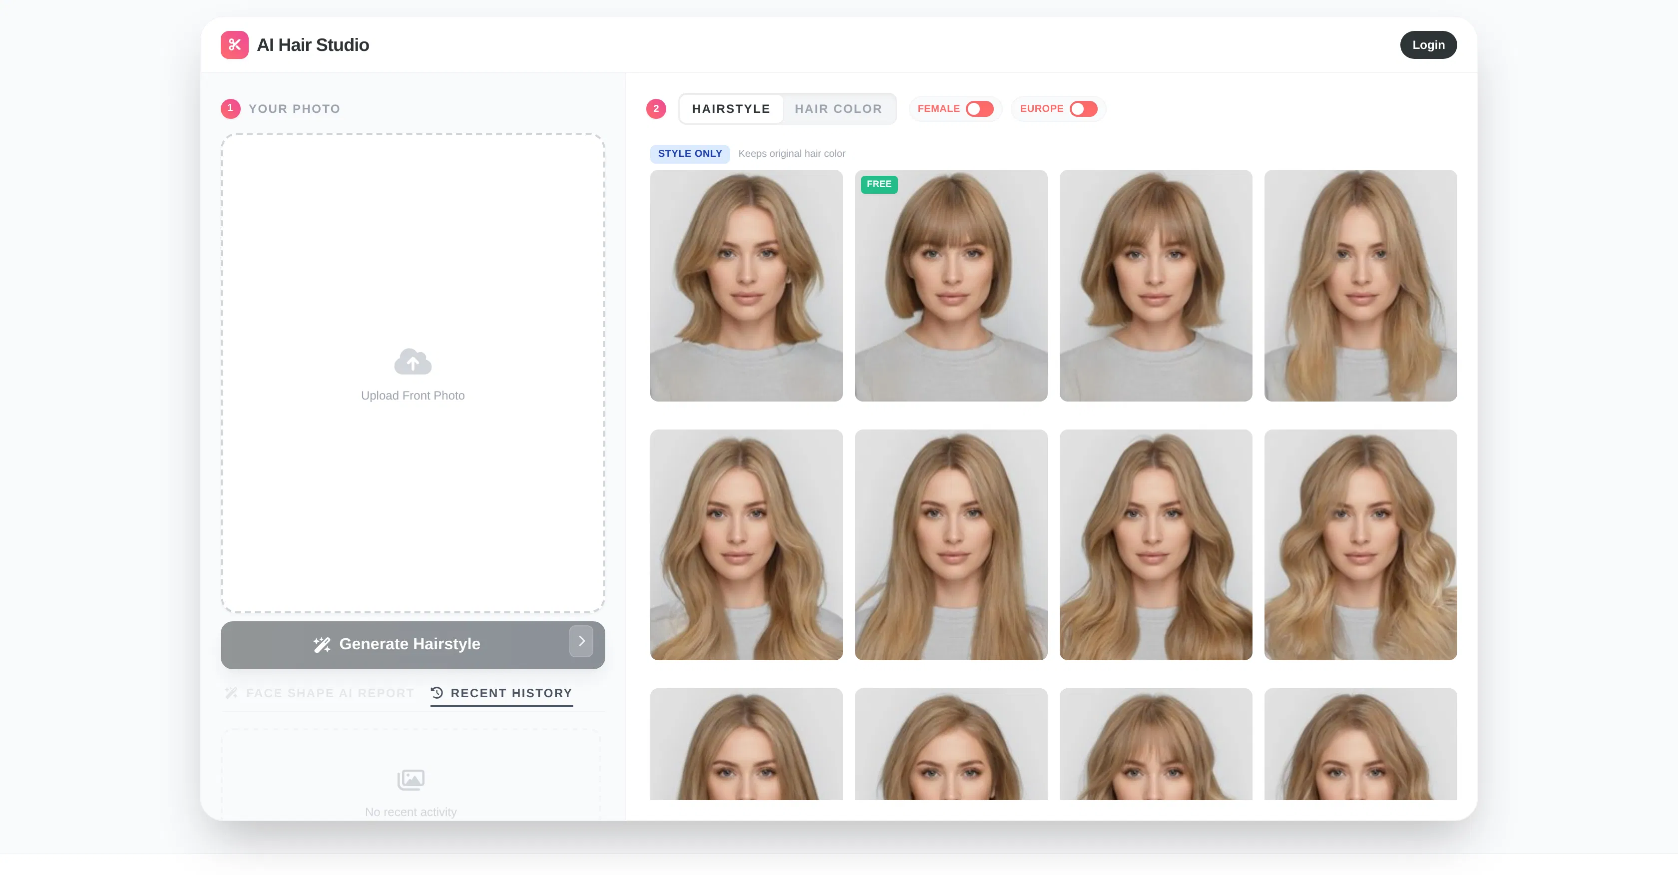Click the wand icon next to Face Shape AI Report
Viewport: 1678px width, 875px height.
231,693
